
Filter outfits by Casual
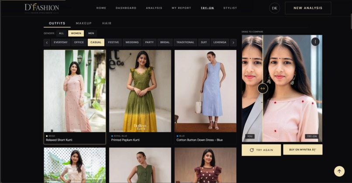click(x=96, y=42)
